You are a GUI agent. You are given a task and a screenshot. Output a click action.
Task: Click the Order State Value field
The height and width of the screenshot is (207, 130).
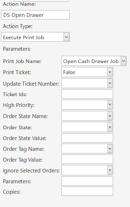[x=87, y=138]
